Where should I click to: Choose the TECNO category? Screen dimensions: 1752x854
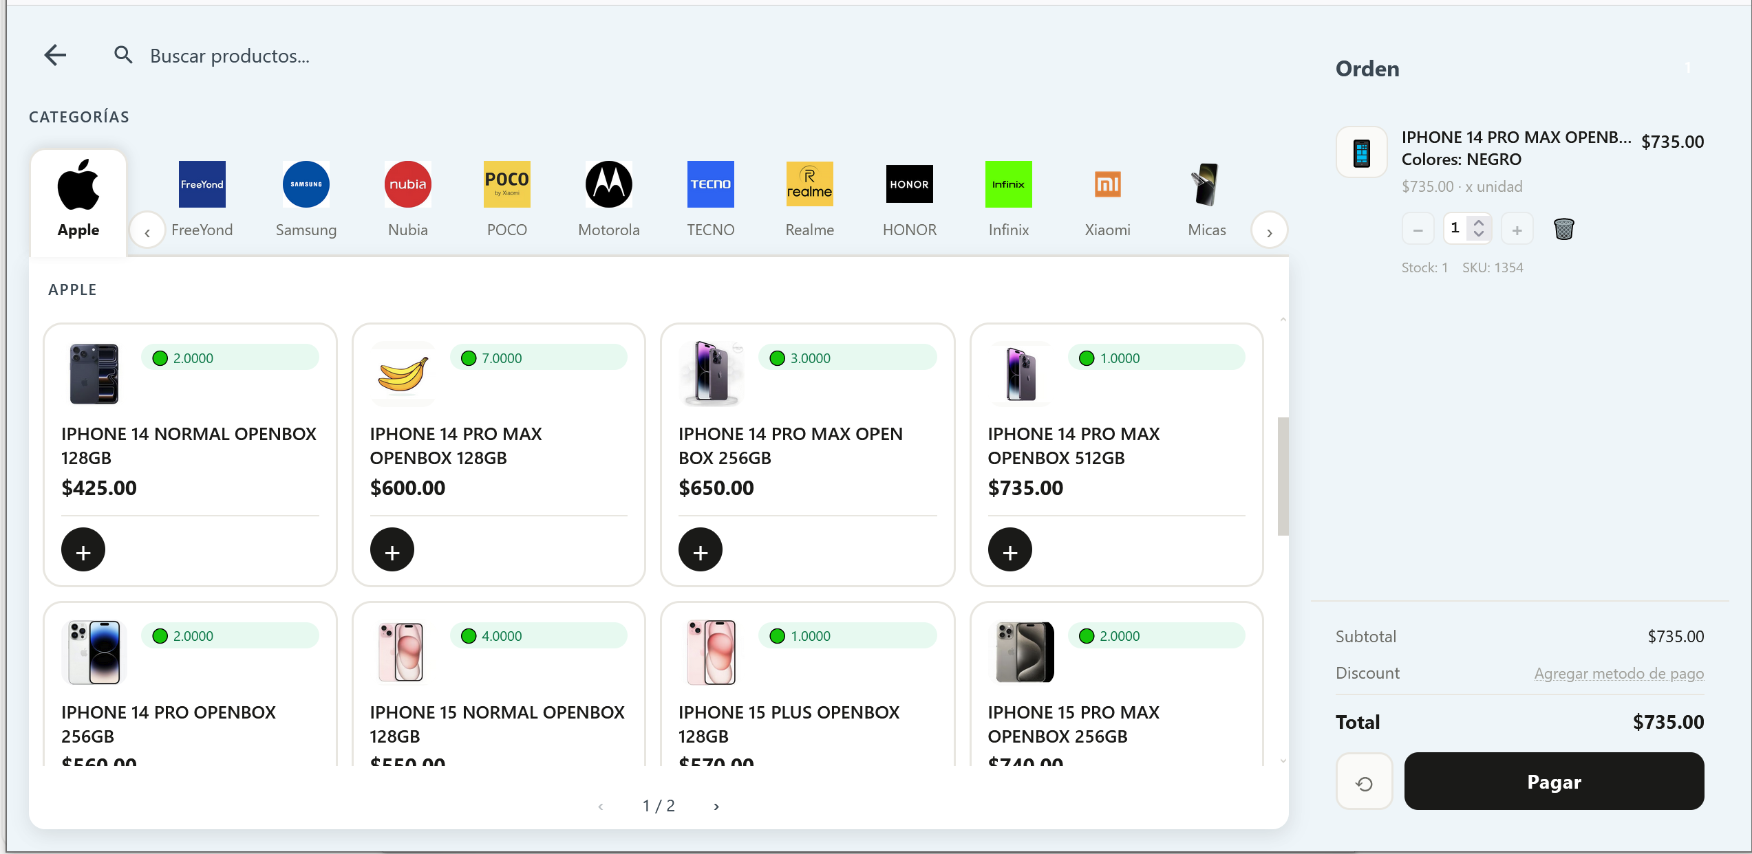click(711, 199)
